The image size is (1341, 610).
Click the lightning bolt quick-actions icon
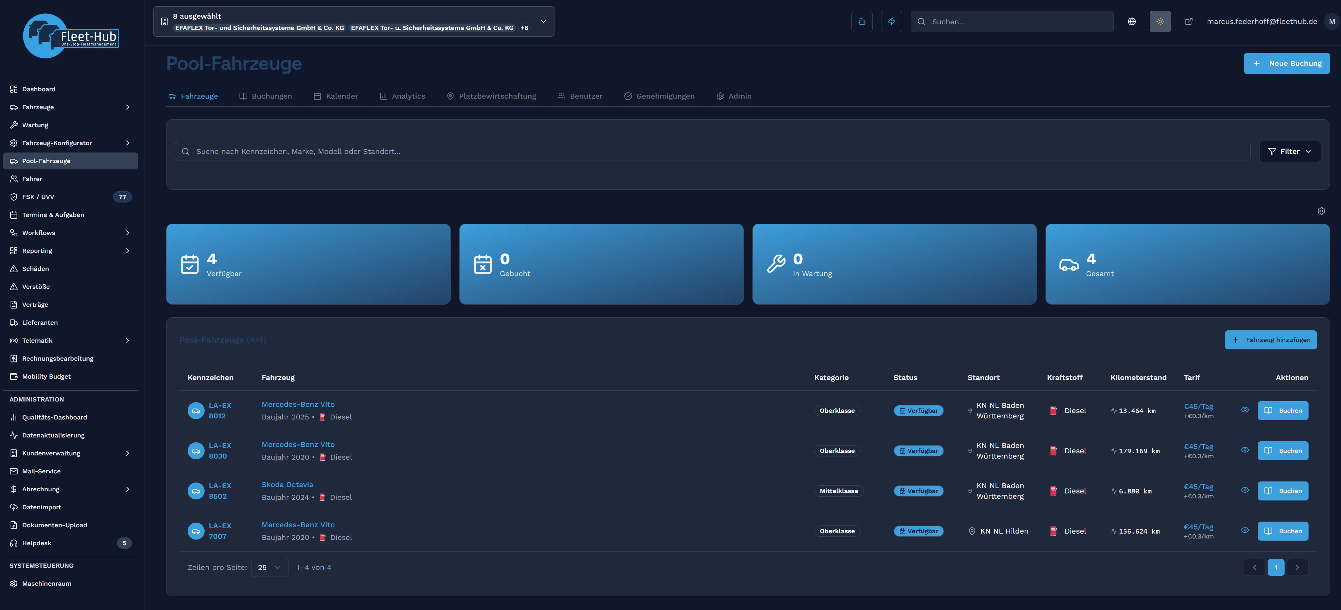(x=891, y=21)
